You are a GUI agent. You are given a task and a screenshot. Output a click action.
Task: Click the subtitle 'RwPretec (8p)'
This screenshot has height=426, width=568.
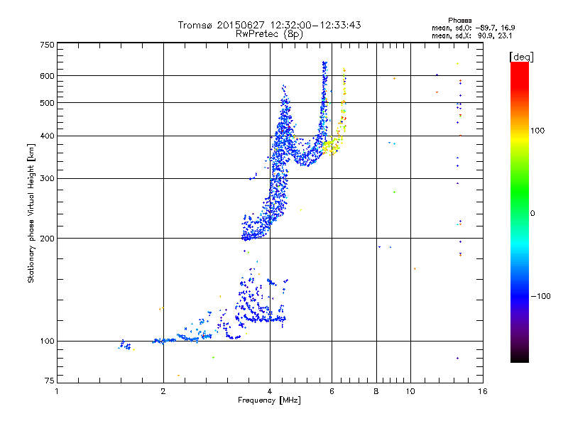tap(269, 34)
